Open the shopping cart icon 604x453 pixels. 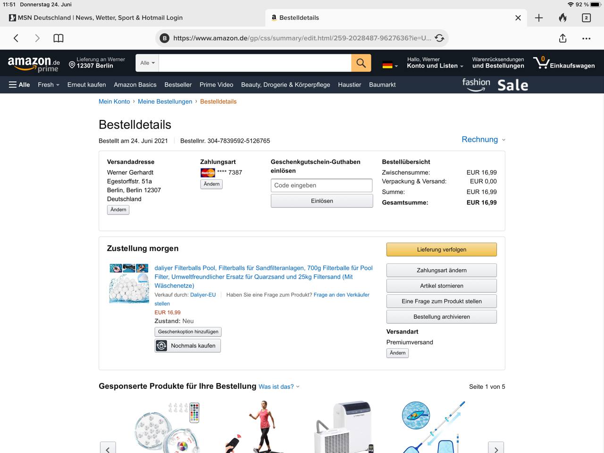(x=541, y=63)
